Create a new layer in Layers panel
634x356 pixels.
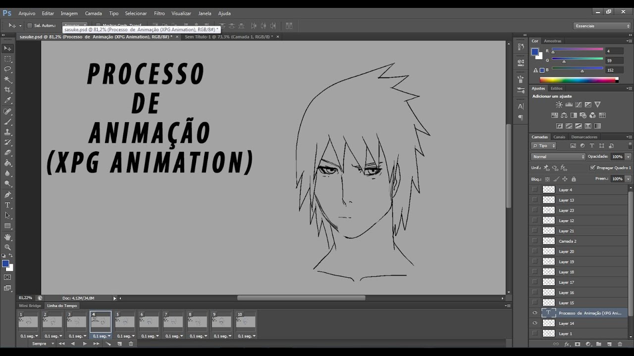[x=609, y=344]
